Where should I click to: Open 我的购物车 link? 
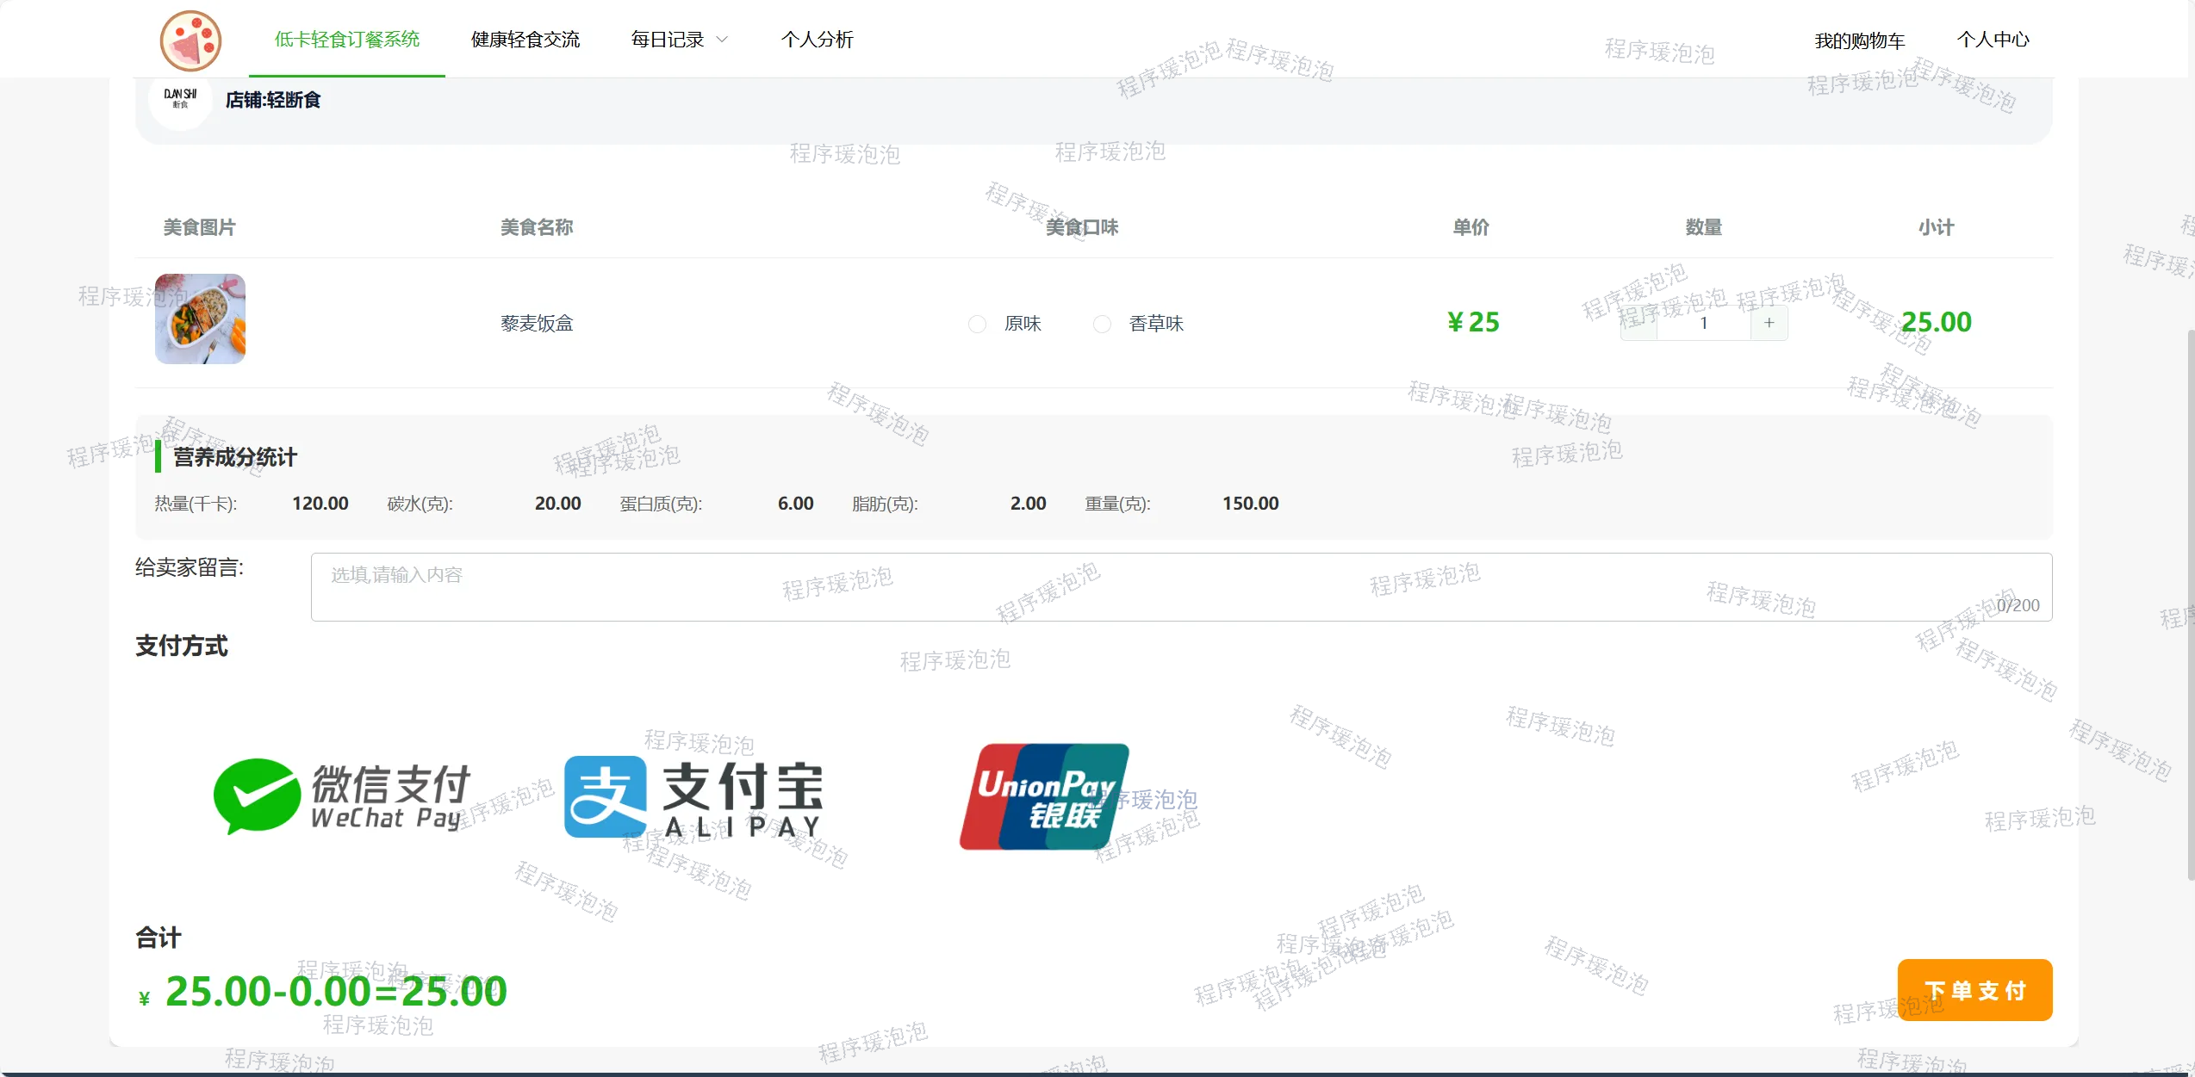pyautogui.click(x=1859, y=40)
